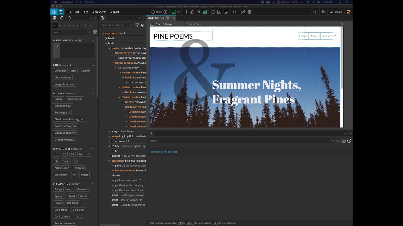
Task: Toggle the crossed-eye visibility icon in toolbar
Action: tap(243, 12)
